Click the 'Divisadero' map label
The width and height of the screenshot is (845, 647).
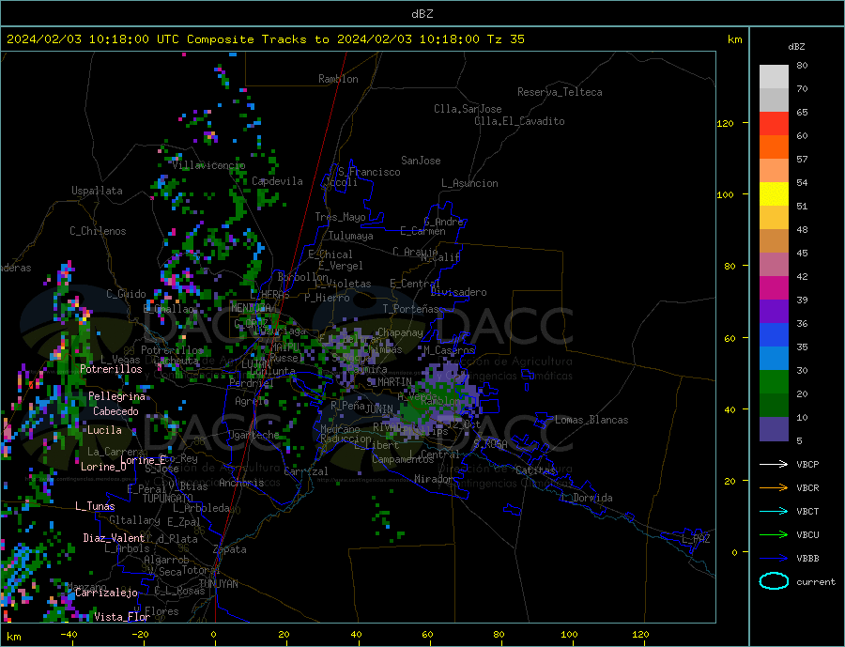click(458, 292)
